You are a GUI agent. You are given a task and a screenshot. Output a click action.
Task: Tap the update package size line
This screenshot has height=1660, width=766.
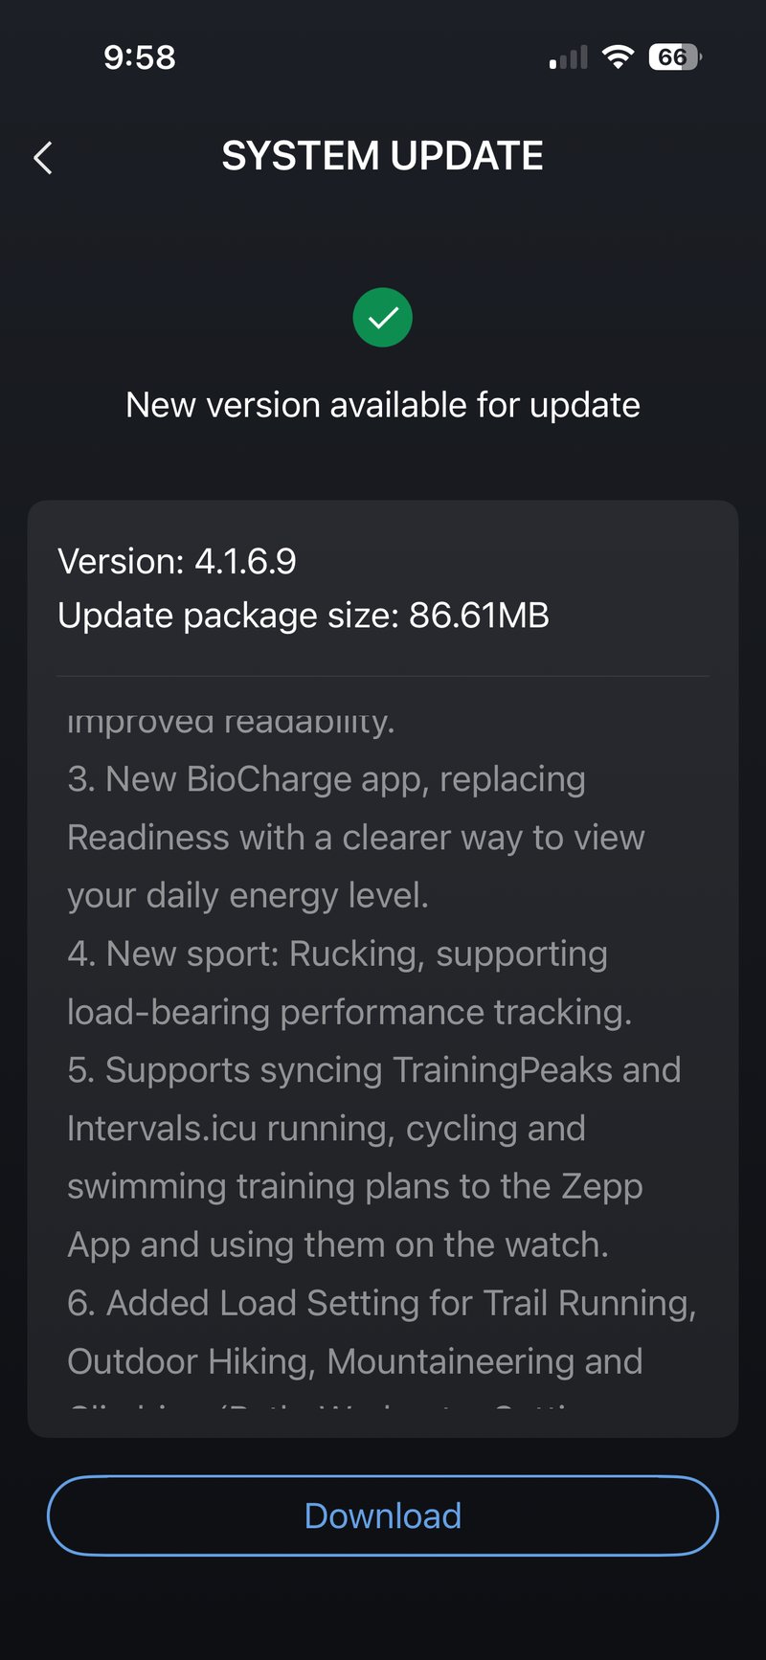tap(304, 616)
